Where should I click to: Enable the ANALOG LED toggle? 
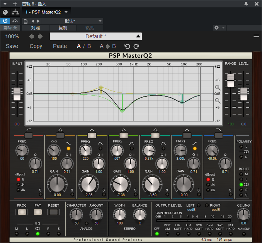pos(87,224)
